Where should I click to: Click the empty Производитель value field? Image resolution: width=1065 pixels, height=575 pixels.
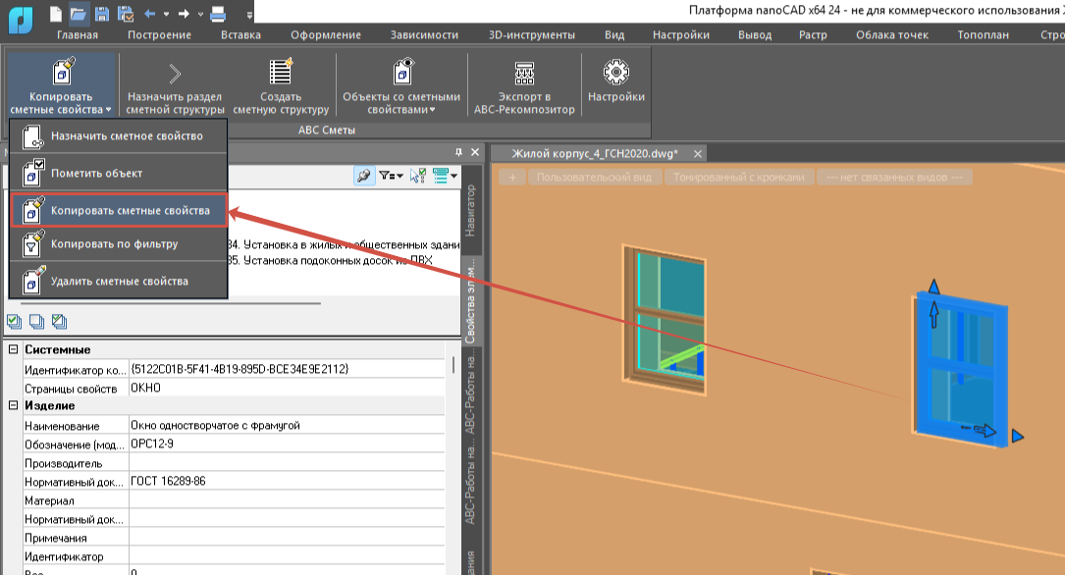(287, 462)
